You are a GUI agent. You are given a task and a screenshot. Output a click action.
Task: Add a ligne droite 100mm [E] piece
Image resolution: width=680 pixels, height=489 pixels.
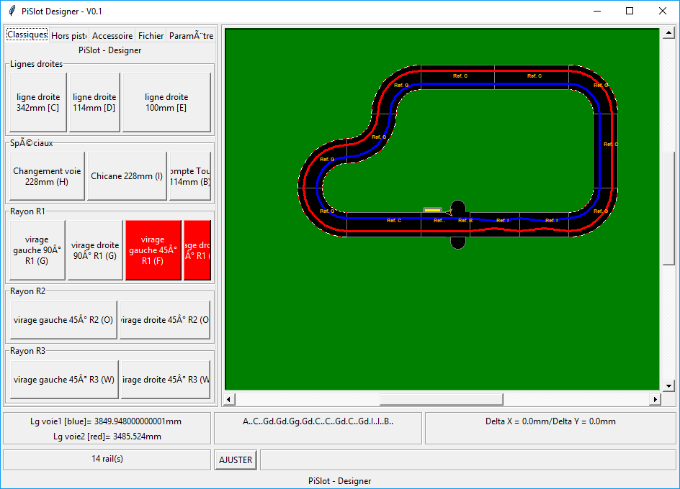166,102
